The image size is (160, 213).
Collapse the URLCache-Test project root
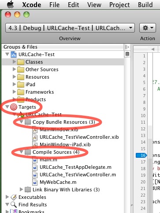[x=7, y=54]
